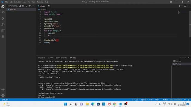
Task: Open Explorer more actions ellipsis
Action: coord(33,6)
